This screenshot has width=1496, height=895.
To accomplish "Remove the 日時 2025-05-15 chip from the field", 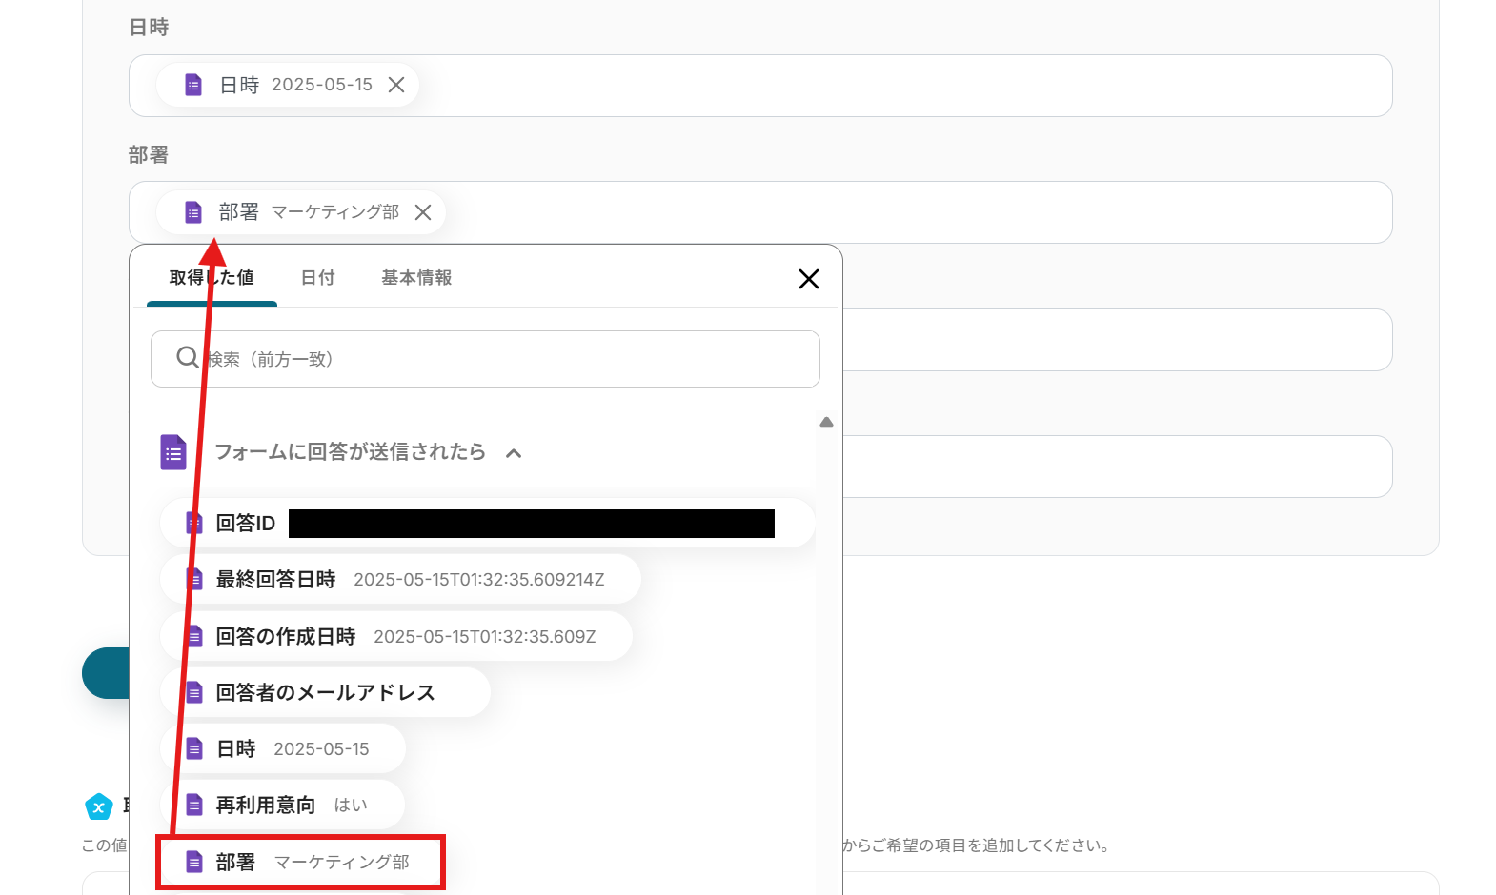I will tap(396, 86).
